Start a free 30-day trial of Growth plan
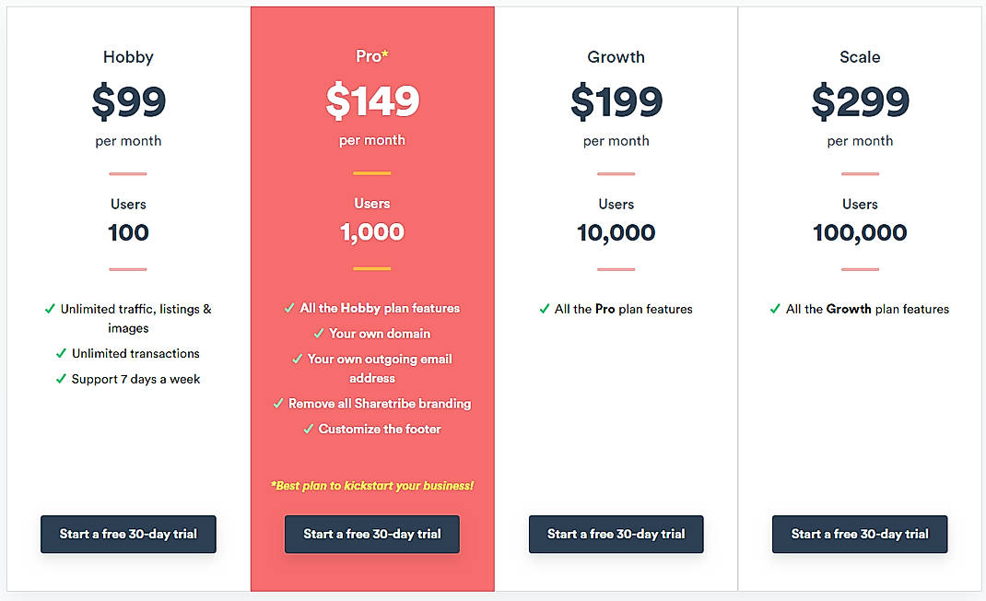 (616, 534)
